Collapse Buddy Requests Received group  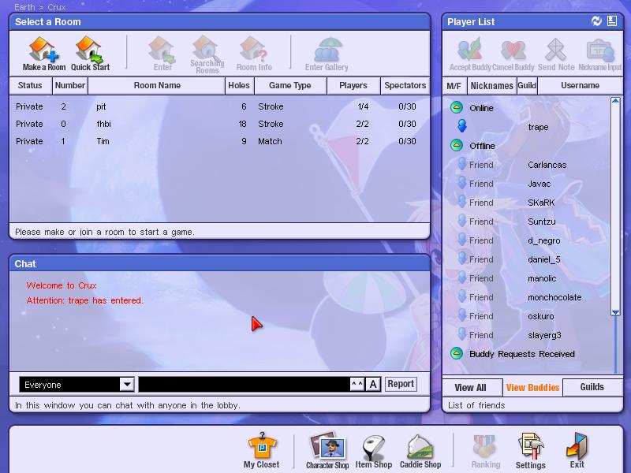tap(456, 353)
